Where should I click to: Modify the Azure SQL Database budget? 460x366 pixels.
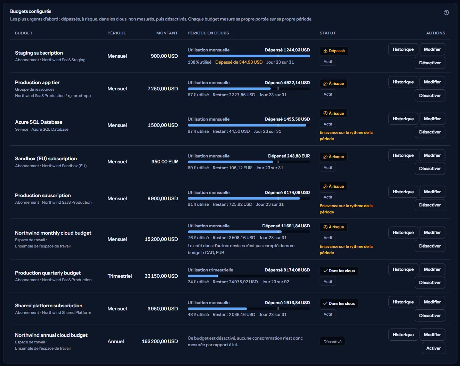[x=432, y=119]
